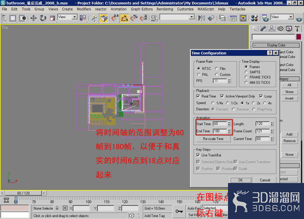This screenshot has height=219, width=304.
Task: Select the PAL frame rate option
Action: tap(199, 75)
